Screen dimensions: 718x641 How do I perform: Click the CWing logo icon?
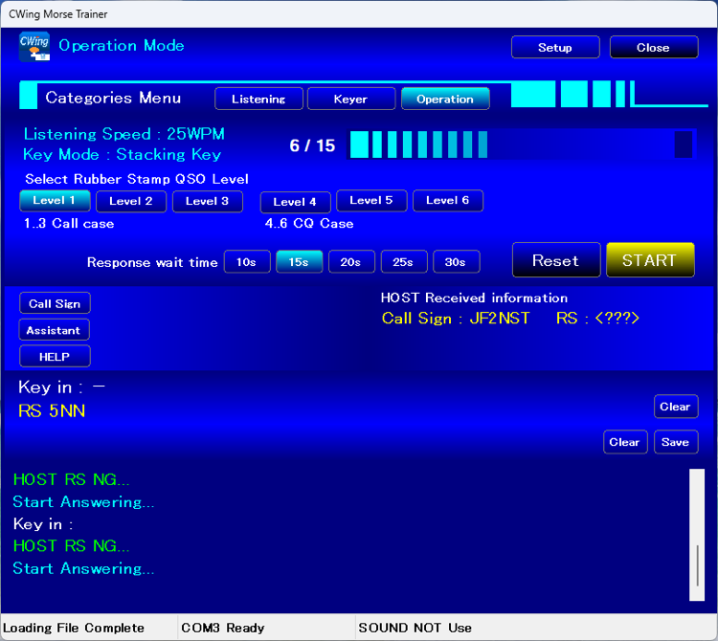click(34, 47)
